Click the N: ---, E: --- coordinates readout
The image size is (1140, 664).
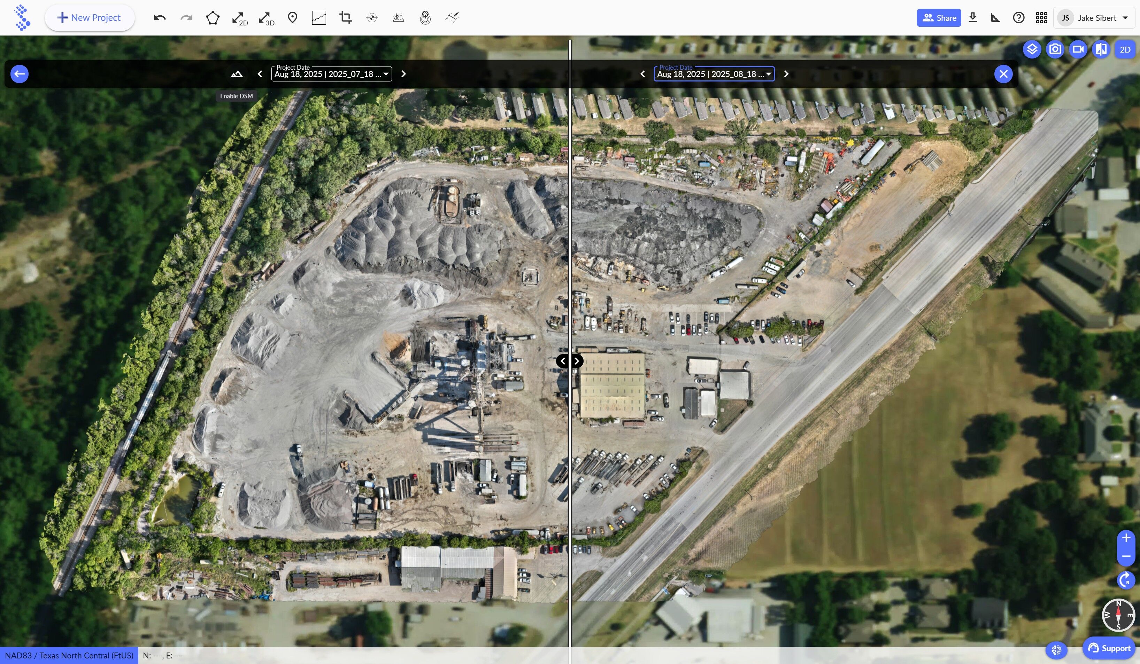point(163,655)
